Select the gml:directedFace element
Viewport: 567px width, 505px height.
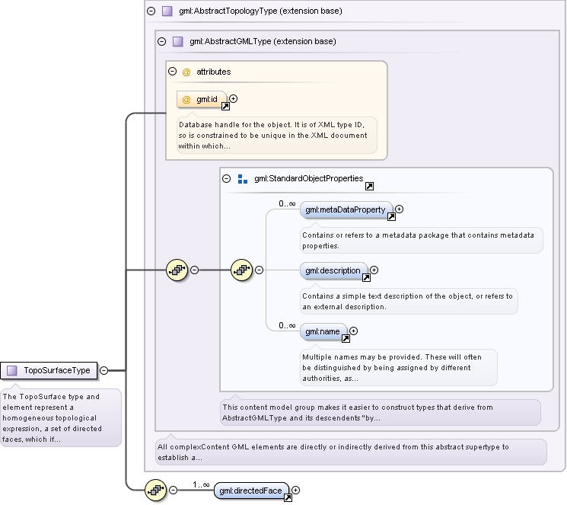[x=251, y=491]
